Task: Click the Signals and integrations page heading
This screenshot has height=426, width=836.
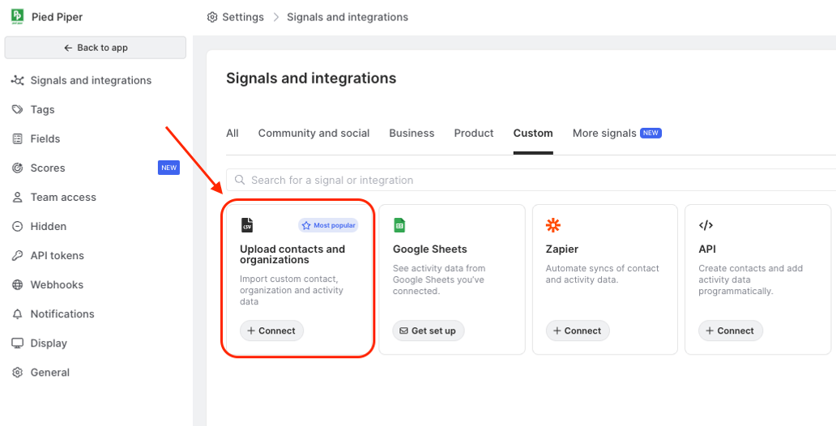Action: [311, 79]
